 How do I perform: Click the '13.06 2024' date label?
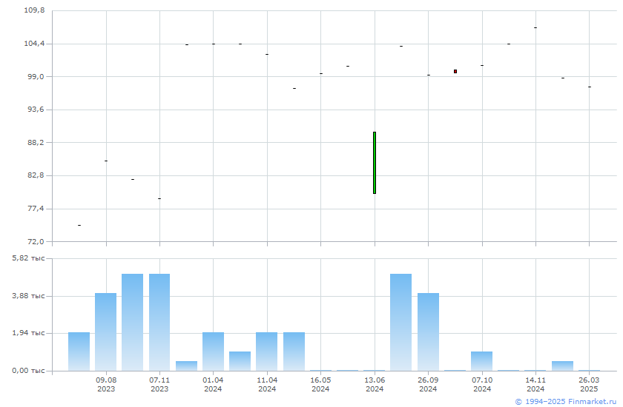coord(375,384)
